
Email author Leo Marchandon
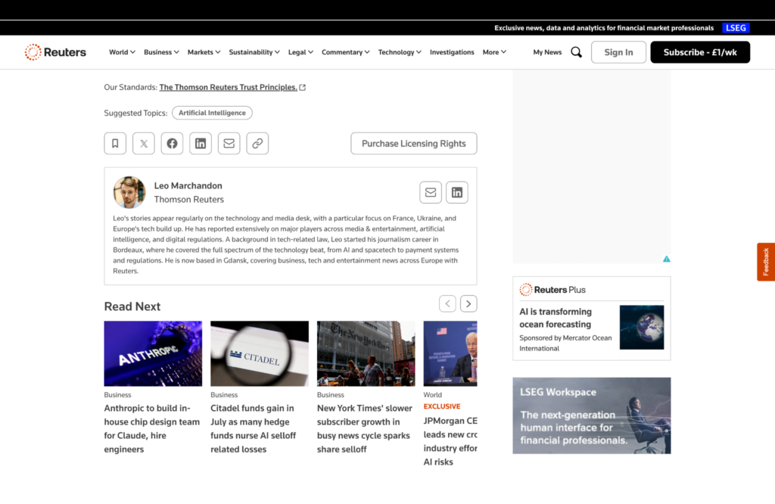(431, 192)
